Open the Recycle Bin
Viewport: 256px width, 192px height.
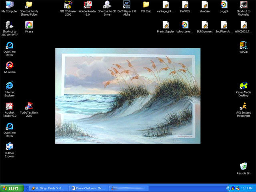(244, 168)
